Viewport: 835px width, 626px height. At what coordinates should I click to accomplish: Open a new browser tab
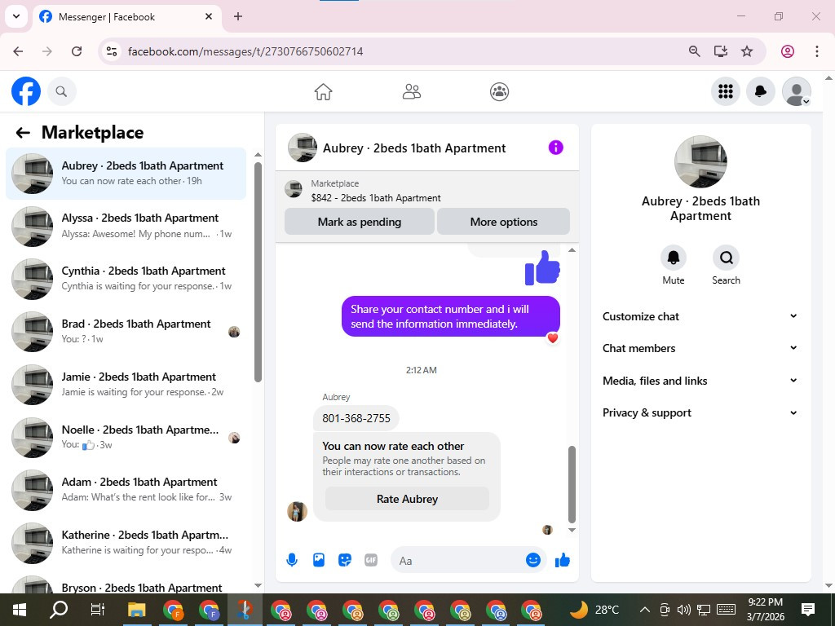coord(238,16)
